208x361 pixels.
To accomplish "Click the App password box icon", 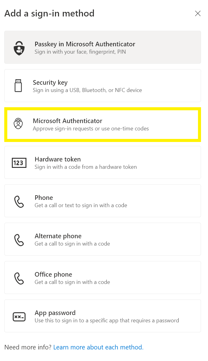I will tap(19, 317).
